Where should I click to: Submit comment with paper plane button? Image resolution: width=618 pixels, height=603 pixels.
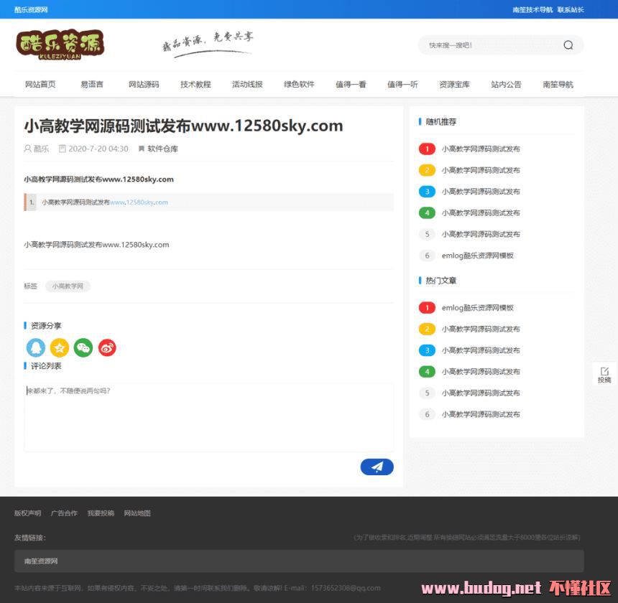(x=377, y=467)
